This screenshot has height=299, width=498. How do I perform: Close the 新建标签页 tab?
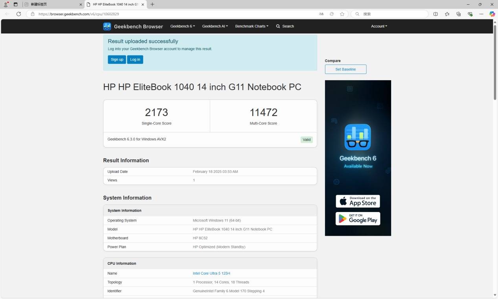81,4
